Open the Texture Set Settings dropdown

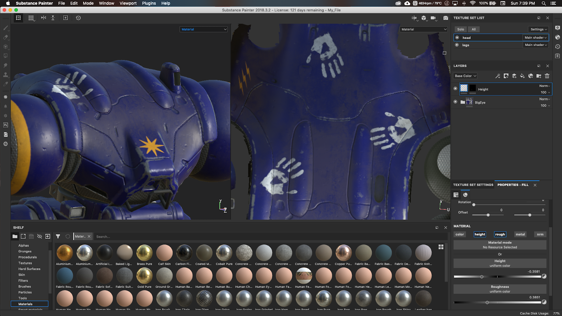pos(538,29)
